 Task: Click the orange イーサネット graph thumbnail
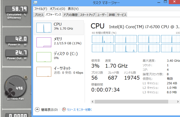[44, 72]
